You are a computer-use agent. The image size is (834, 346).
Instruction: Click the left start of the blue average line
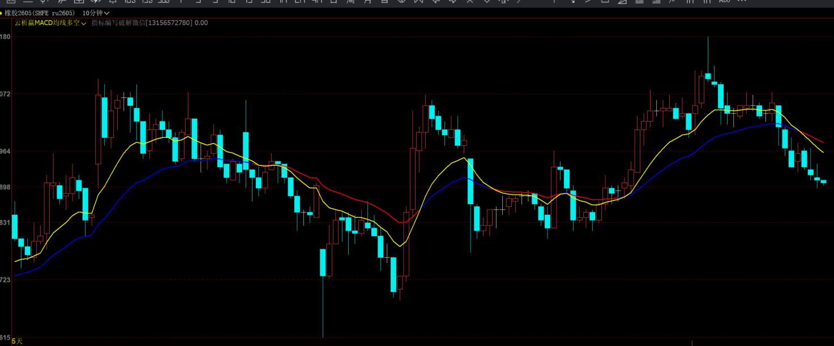pos(15,275)
